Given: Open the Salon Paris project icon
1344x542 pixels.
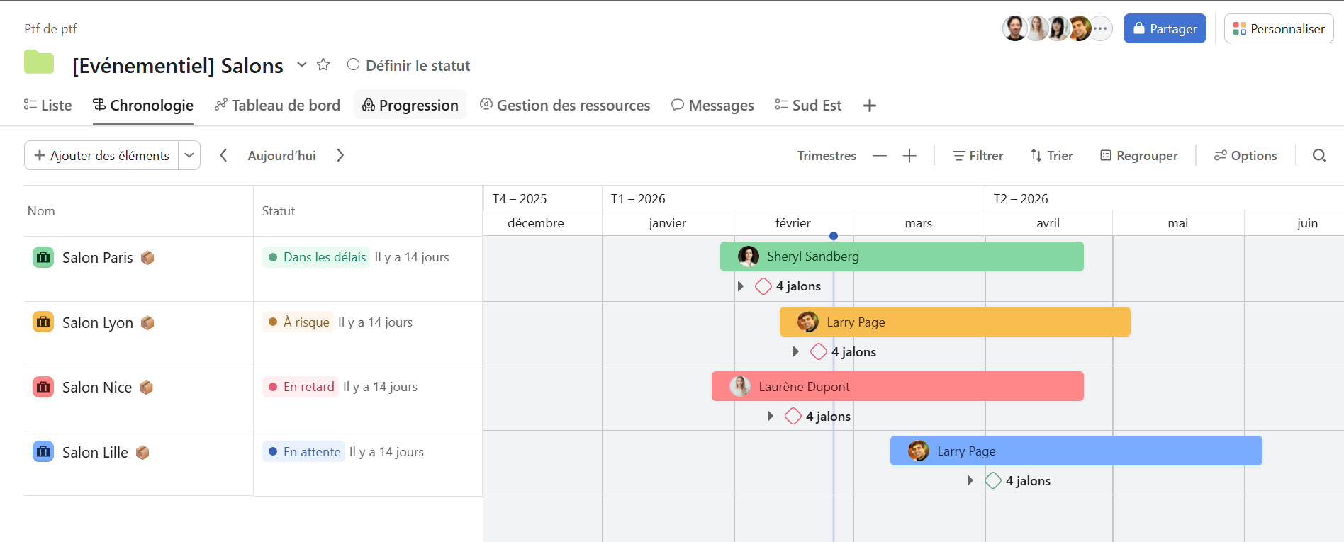Looking at the screenshot, I should [x=43, y=257].
